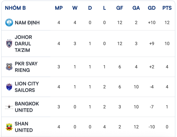Click the PKR Svay Rieng badge
Image resolution: width=177 pixels, height=137 pixels.
pos(9,67)
